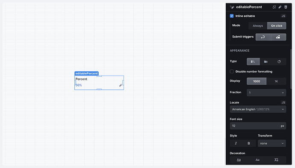Select the 8% text type option
The image size is (295, 168).
click(x=253, y=61)
